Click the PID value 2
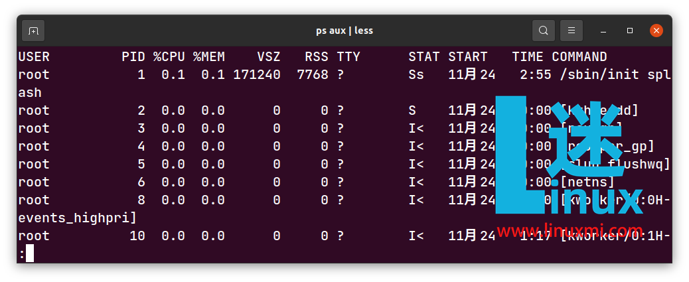The image size is (689, 282). pos(141,110)
